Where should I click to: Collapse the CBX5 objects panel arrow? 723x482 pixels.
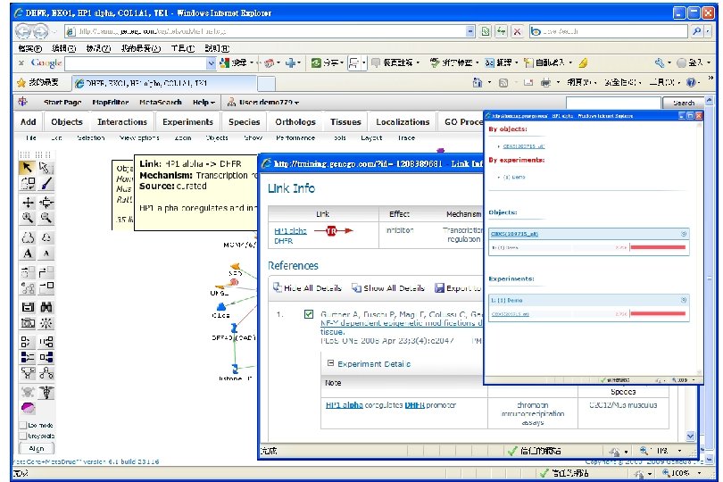(x=684, y=234)
